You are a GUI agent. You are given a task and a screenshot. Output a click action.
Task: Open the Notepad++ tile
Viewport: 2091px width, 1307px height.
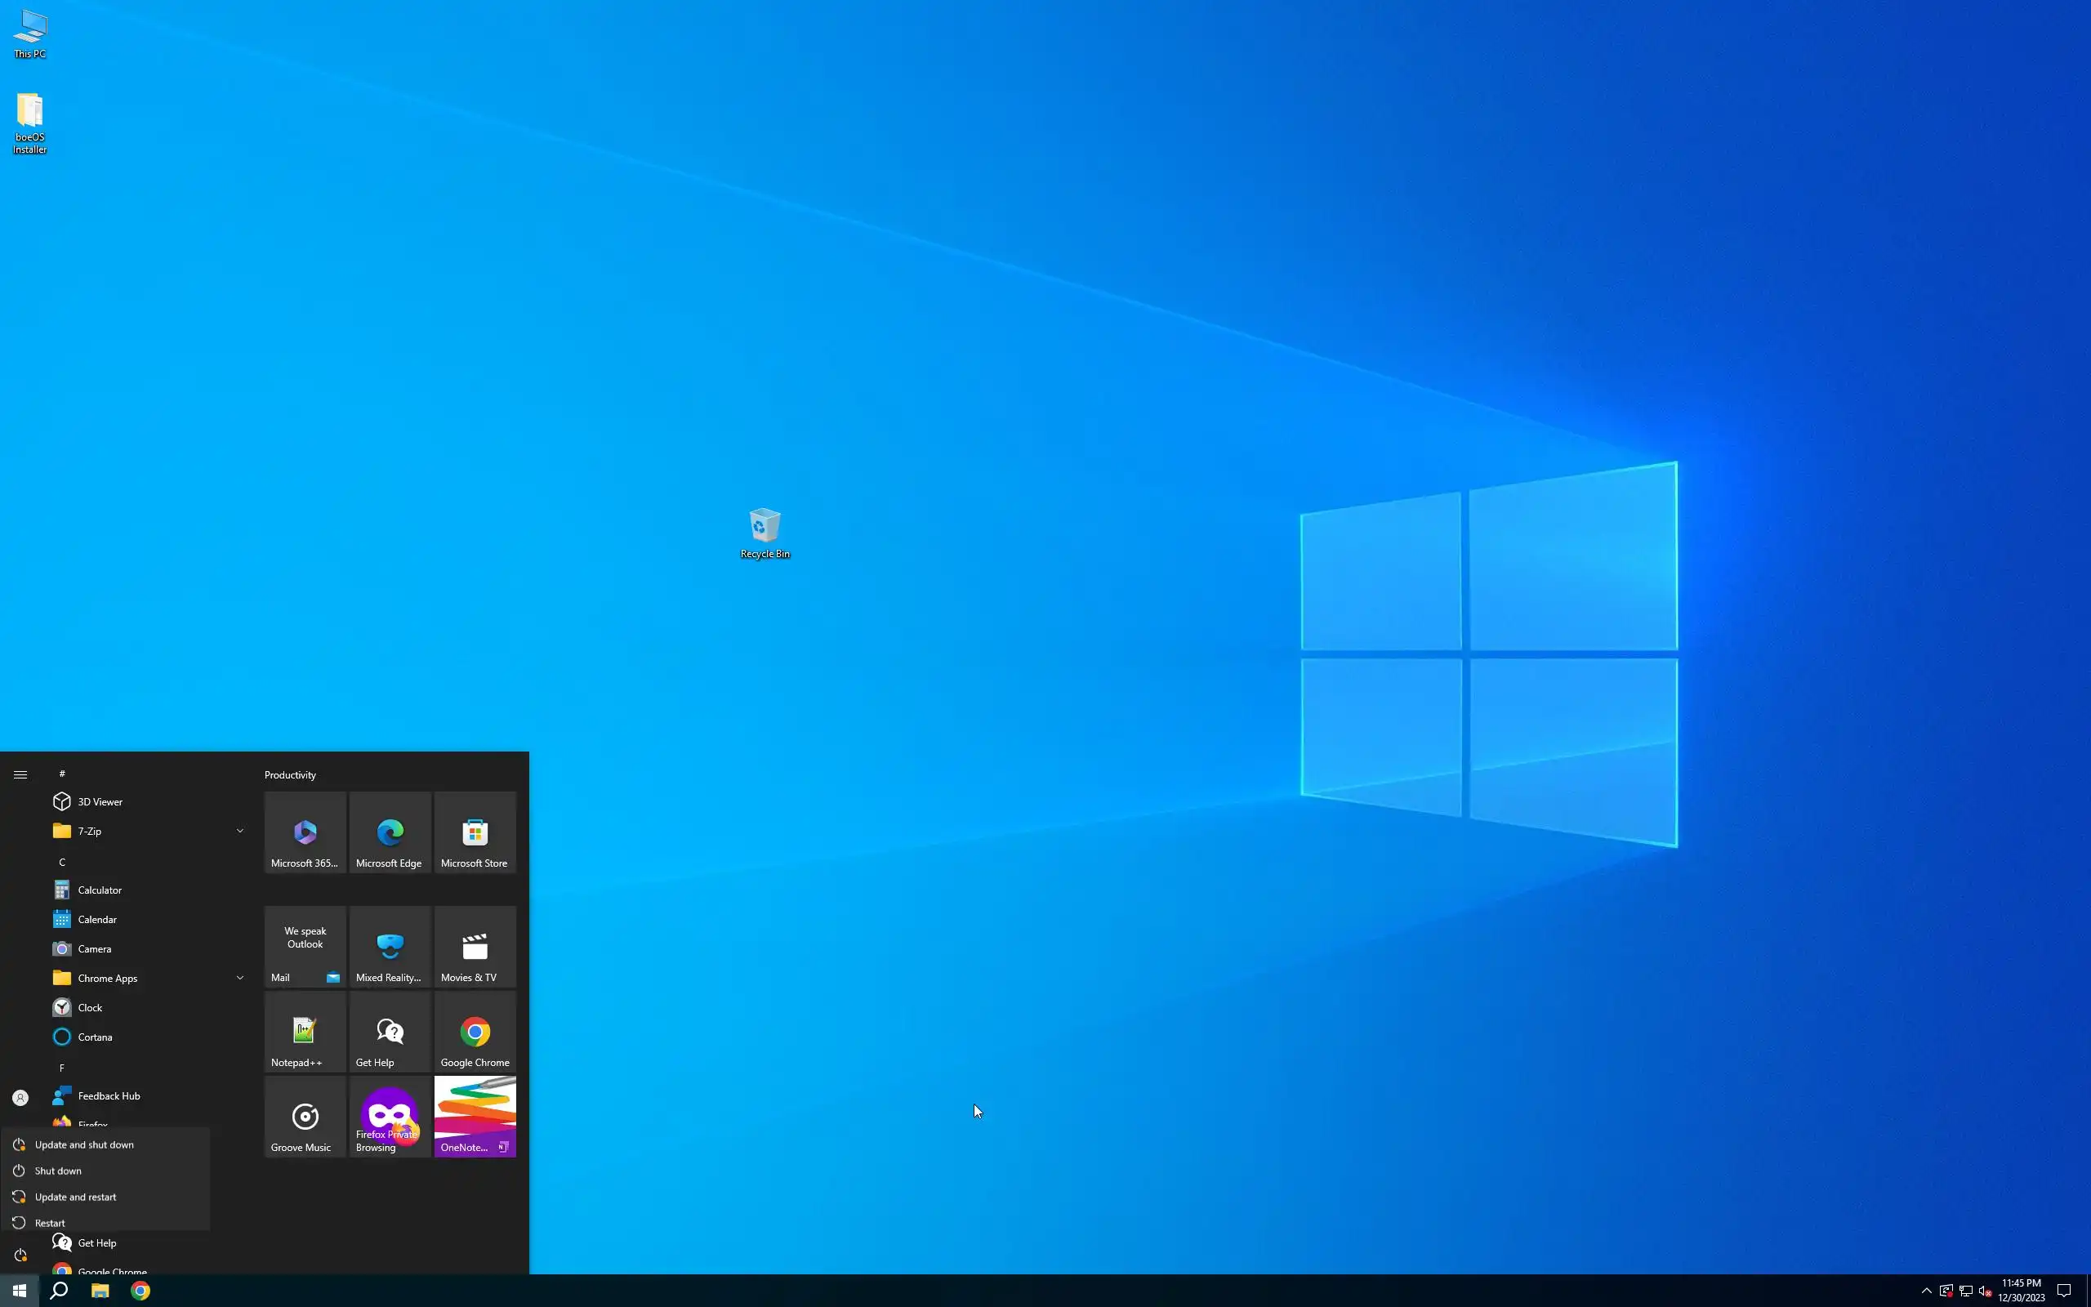(304, 1031)
